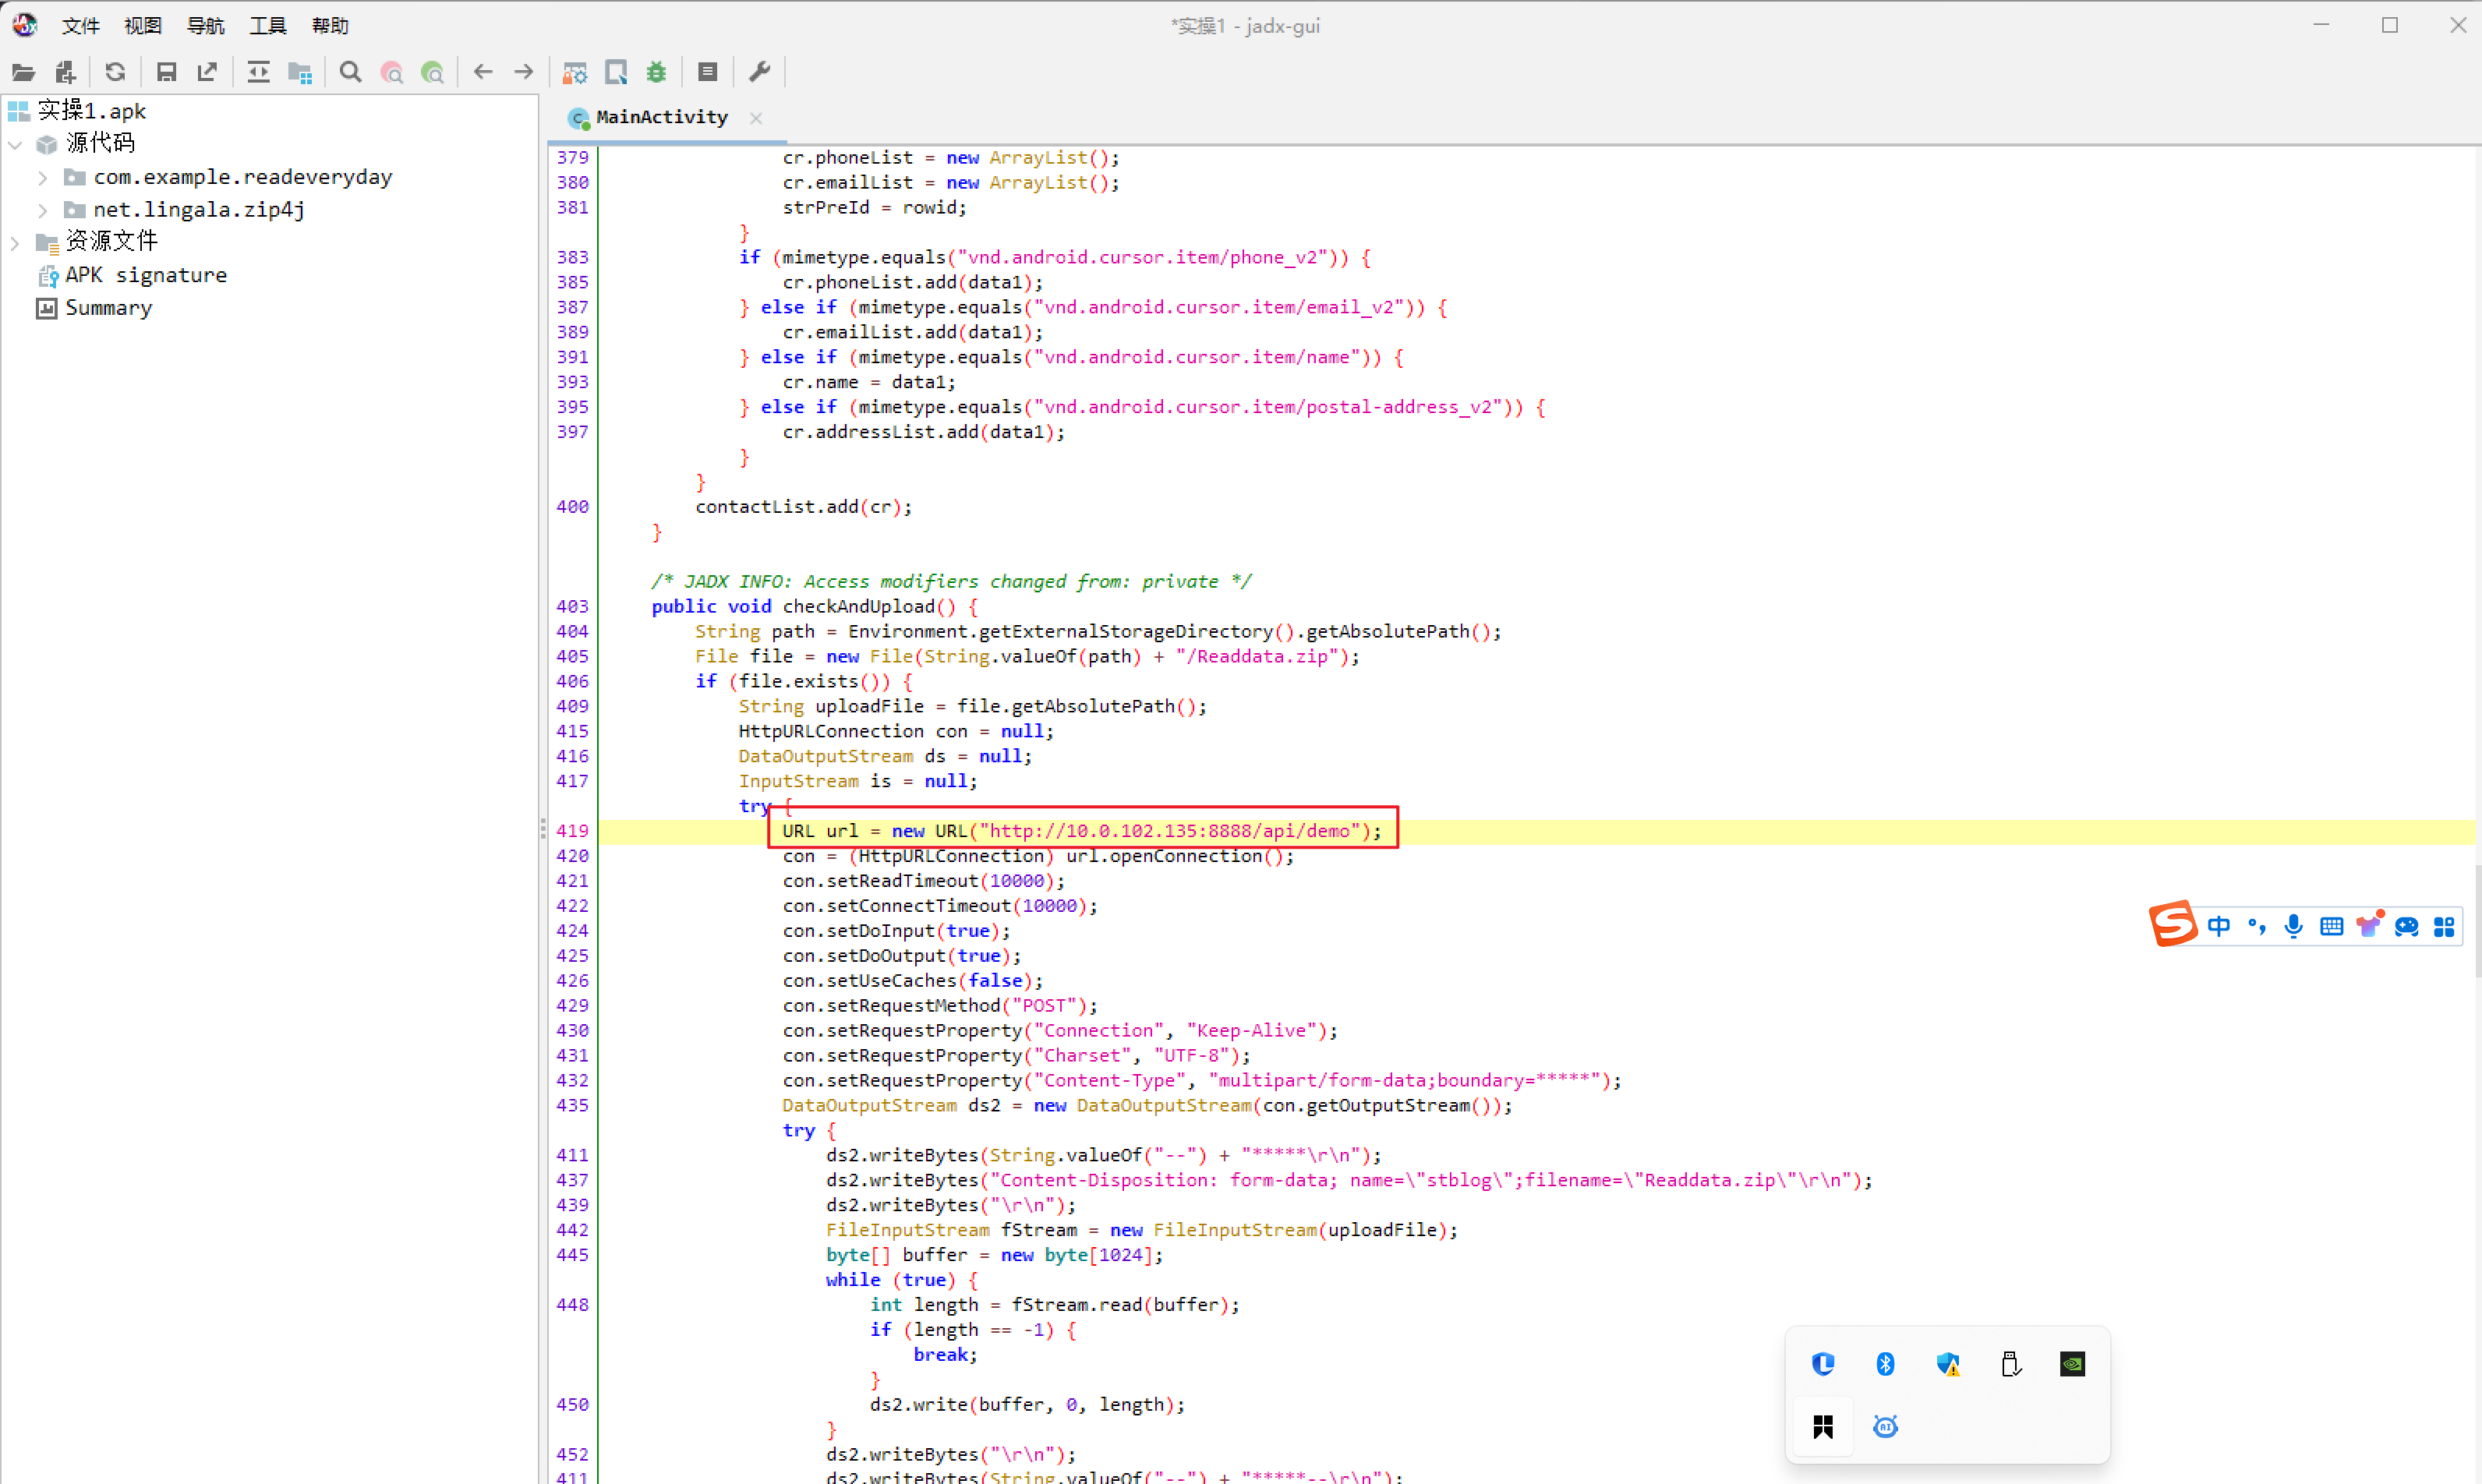Click the export icon in the toolbar
This screenshot has height=1484, width=2482.
[x=207, y=72]
